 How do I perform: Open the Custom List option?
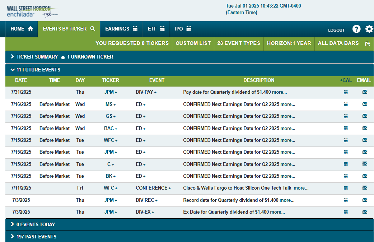pyautogui.click(x=193, y=43)
